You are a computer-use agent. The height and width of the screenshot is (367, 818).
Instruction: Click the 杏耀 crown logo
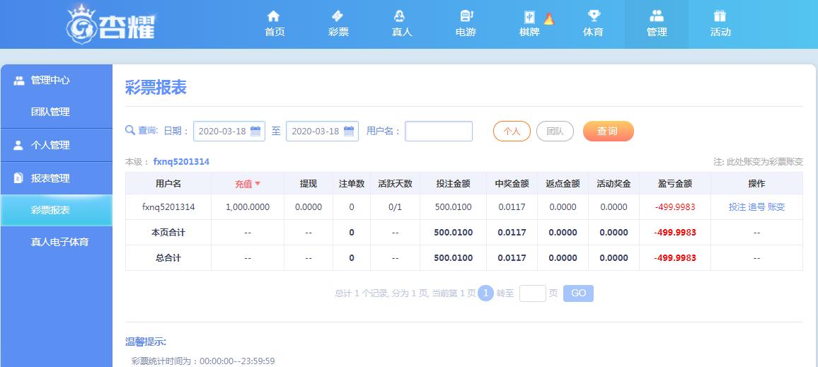pyautogui.click(x=110, y=25)
